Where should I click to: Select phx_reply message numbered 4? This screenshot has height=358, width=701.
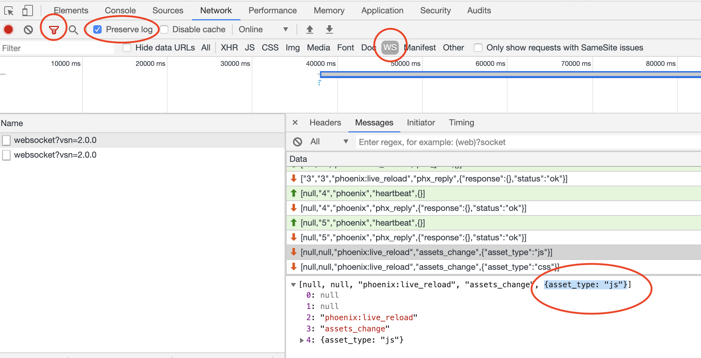pyautogui.click(x=494, y=208)
